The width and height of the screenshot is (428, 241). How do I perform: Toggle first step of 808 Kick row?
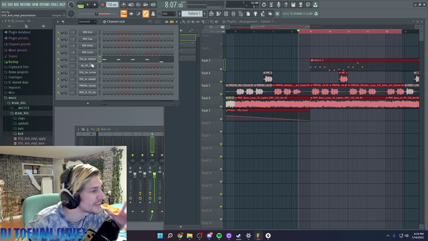point(104,33)
